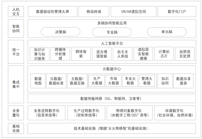Click the 群体智能 box
202x139 pixels.
click(x=81, y=54)
